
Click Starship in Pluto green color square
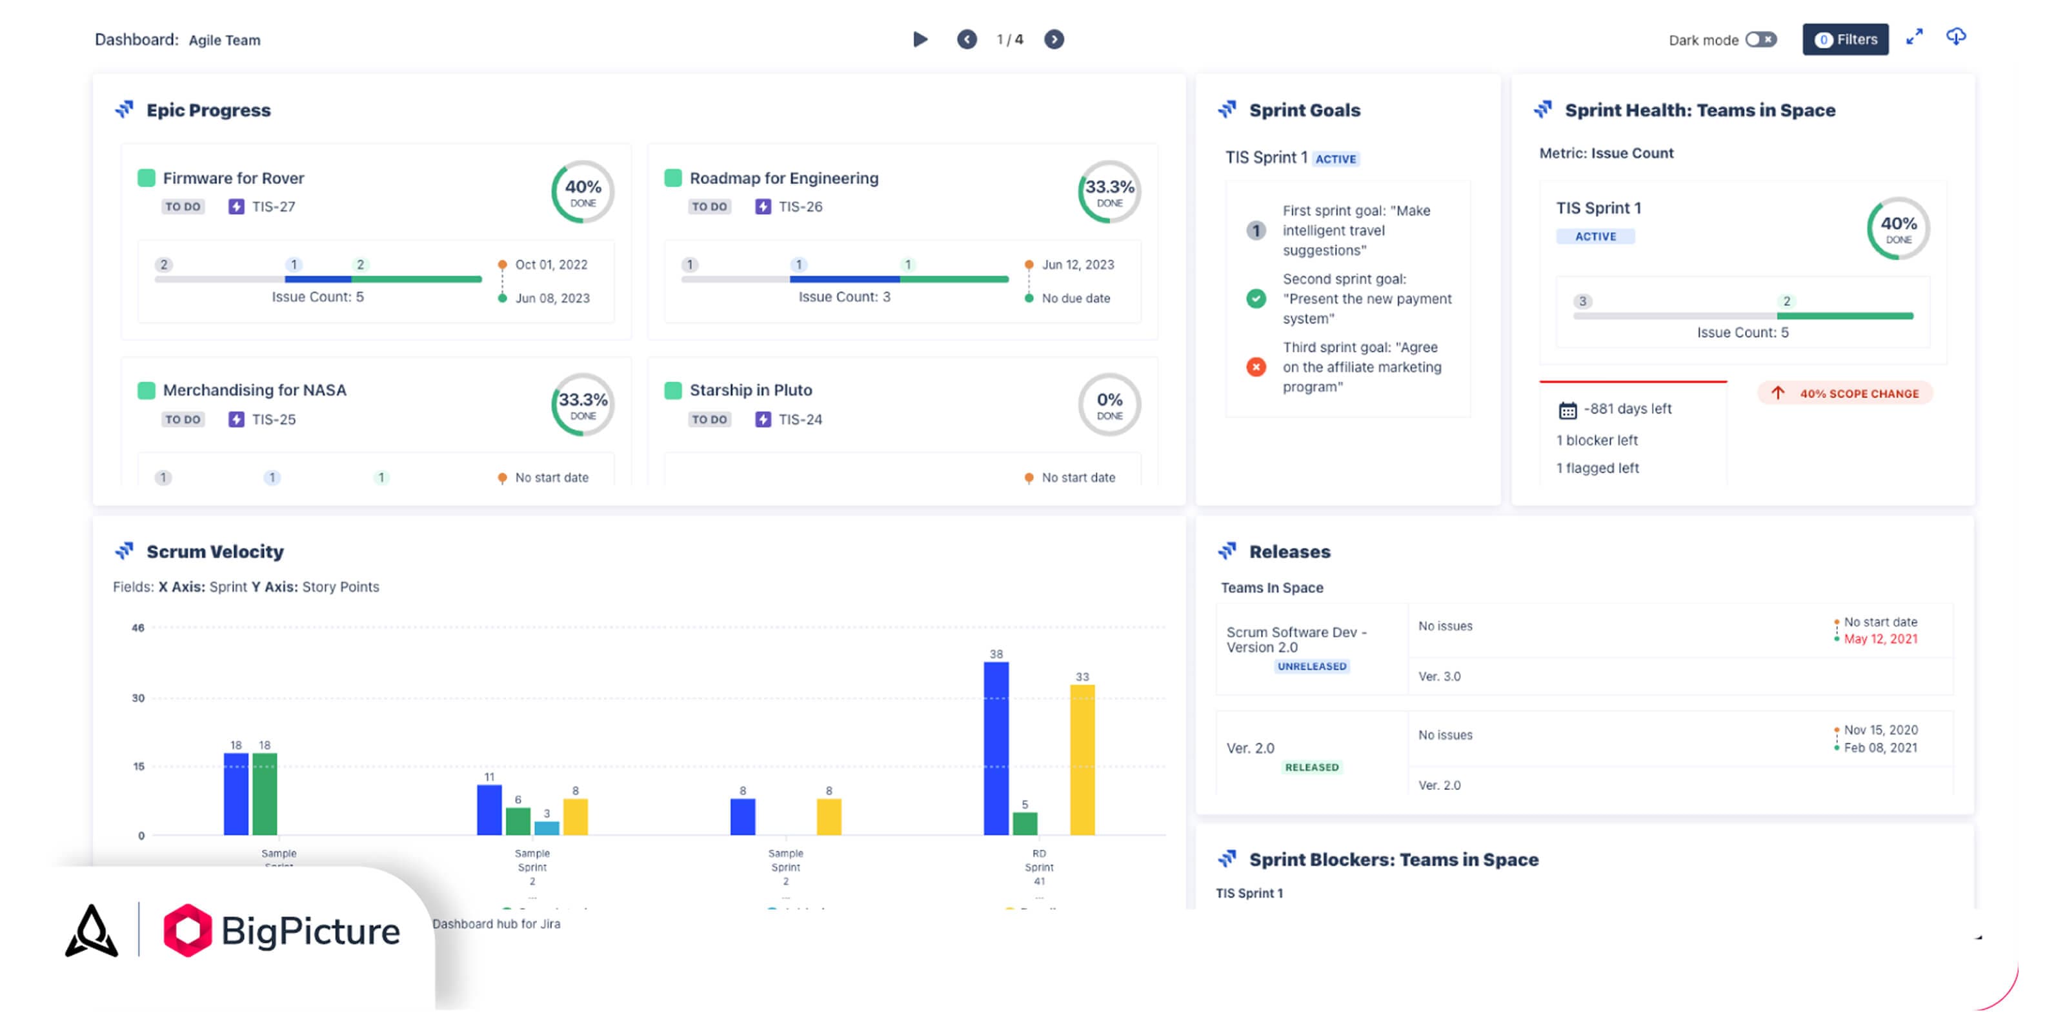(x=672, y=390)
